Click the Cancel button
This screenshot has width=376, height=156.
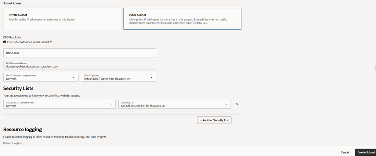(345, 152)
